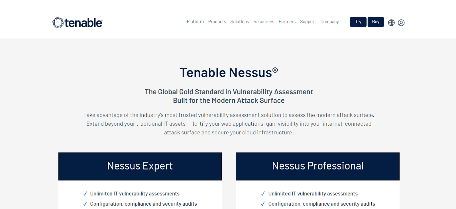Viewport: 456px width, 209px height.
Task: Click the checkmark beside Nessus Professional vulnerability assessments
Action: 263,193
